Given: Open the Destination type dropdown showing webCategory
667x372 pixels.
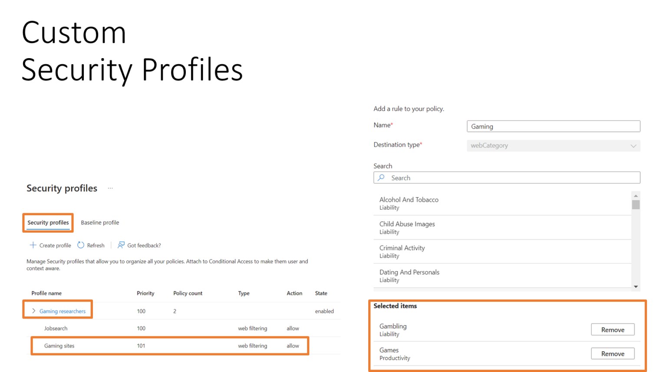Looking at the screenshot, I should click(634, 146).
